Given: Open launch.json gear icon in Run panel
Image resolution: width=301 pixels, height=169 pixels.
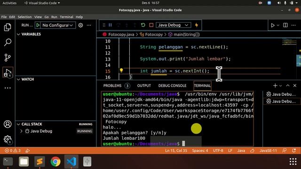Looking at the screenshot, I should [80, 25].
